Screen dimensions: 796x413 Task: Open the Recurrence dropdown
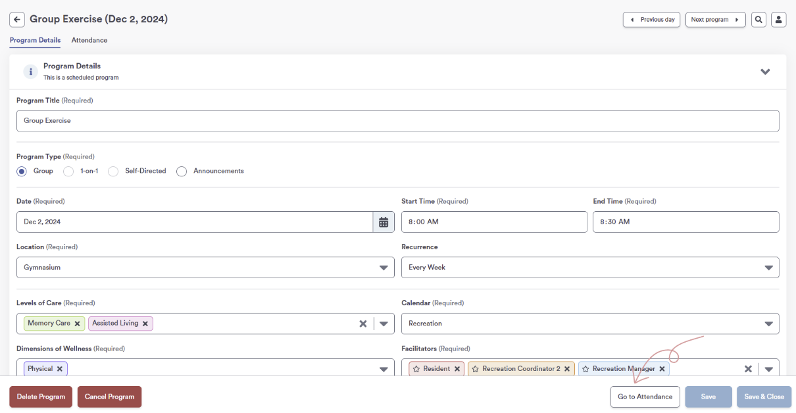tap(767, 267)
